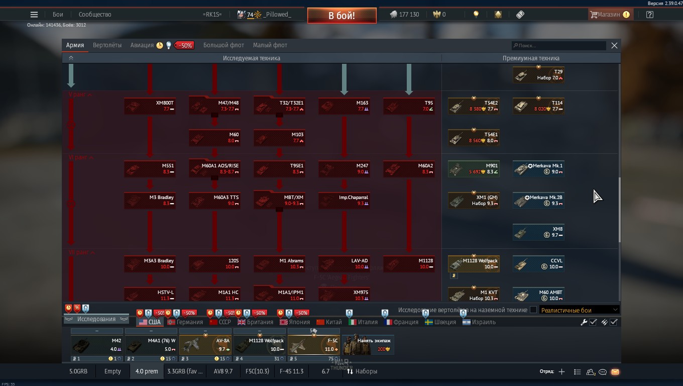Open the Battle Pass BP icon

[x=520, y=15]
